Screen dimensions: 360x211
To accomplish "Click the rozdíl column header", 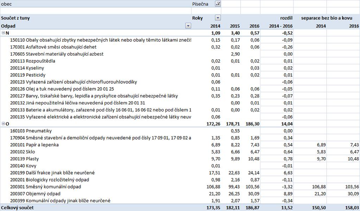I will coord(286,18).
